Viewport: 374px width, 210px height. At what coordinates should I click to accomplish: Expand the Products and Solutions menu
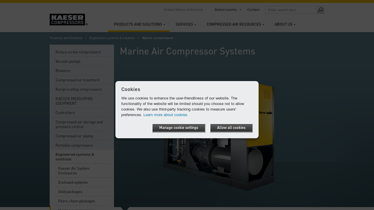click(139, 24)
